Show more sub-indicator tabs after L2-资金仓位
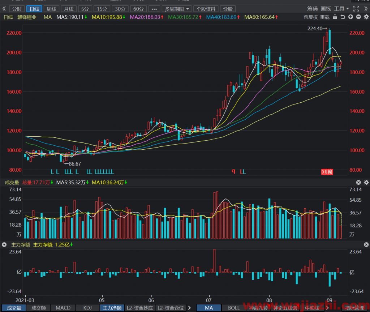The width and height of the screenshot is (370, 312). [189, 308]
